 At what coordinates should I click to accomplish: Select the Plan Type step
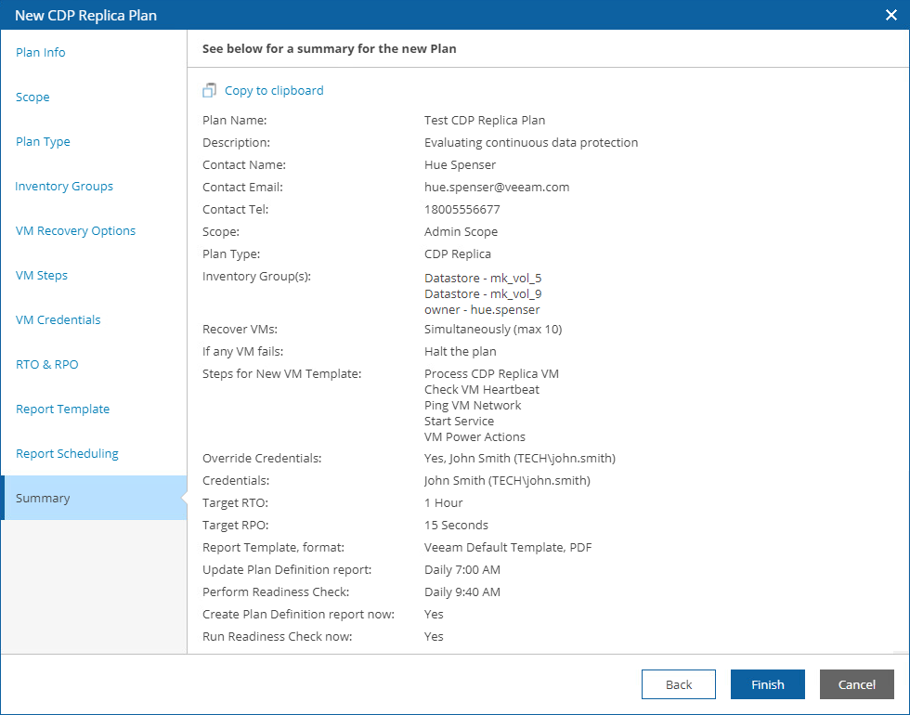pos(43,142)
